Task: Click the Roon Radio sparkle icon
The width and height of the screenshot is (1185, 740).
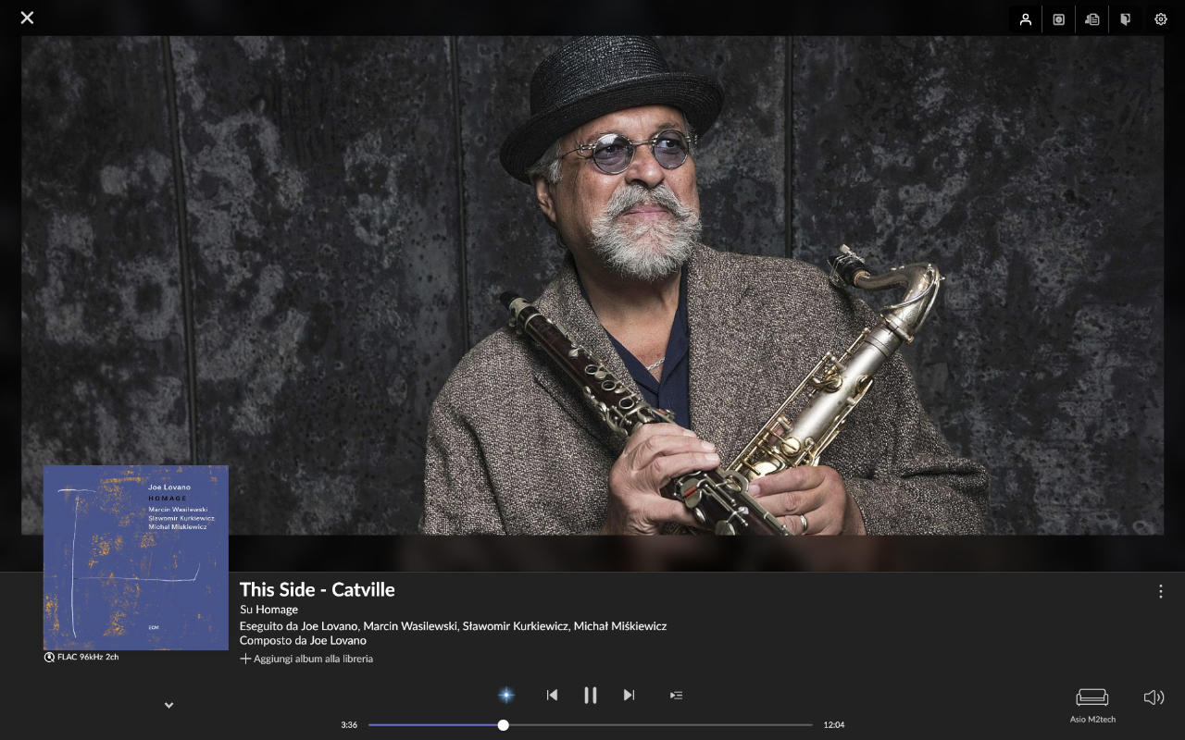Action: coord(506,695)
